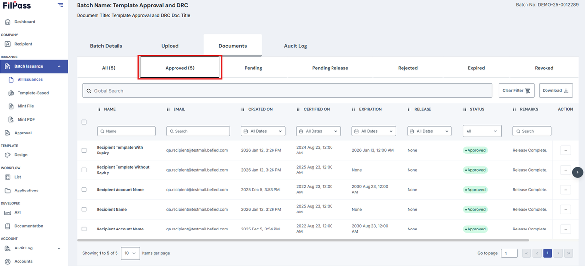Click the EXPIRATION column grip icon
Screen dimensions: 585x268
coord(354,109)
